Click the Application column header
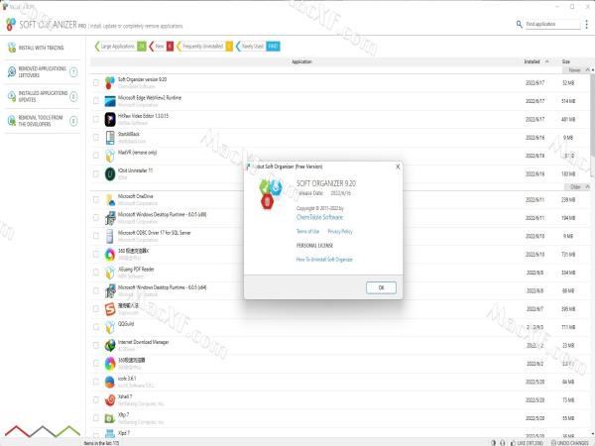This screenshot has height=446, width=595. (x=301, y=61)
